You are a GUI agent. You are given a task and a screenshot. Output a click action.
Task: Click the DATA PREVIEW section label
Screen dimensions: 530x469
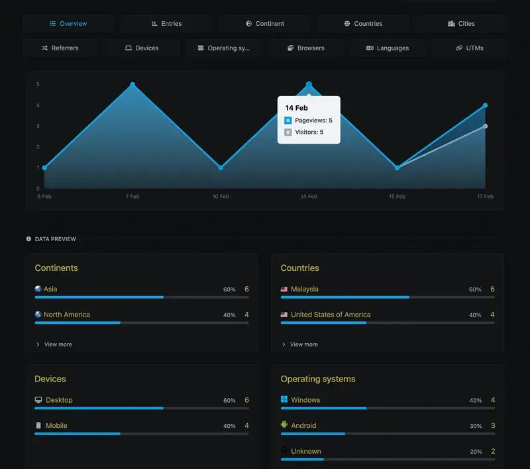pos(56,239)
